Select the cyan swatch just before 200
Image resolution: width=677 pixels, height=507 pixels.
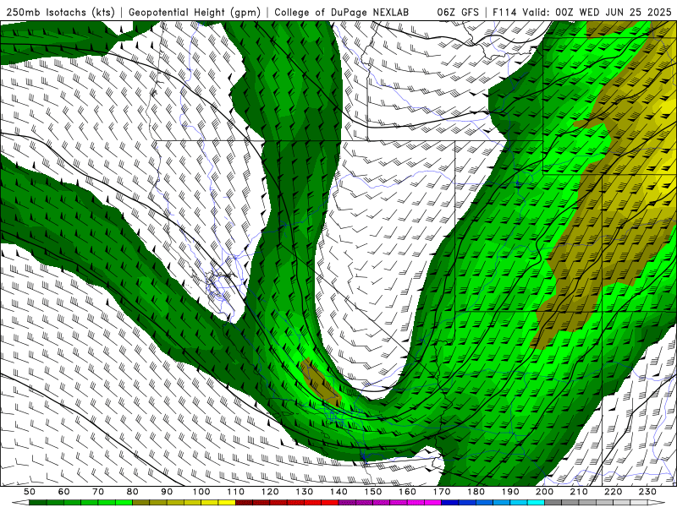536,503
